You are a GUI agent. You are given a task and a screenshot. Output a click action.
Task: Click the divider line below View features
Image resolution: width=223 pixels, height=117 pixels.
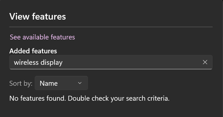click(x=111, y=27)
